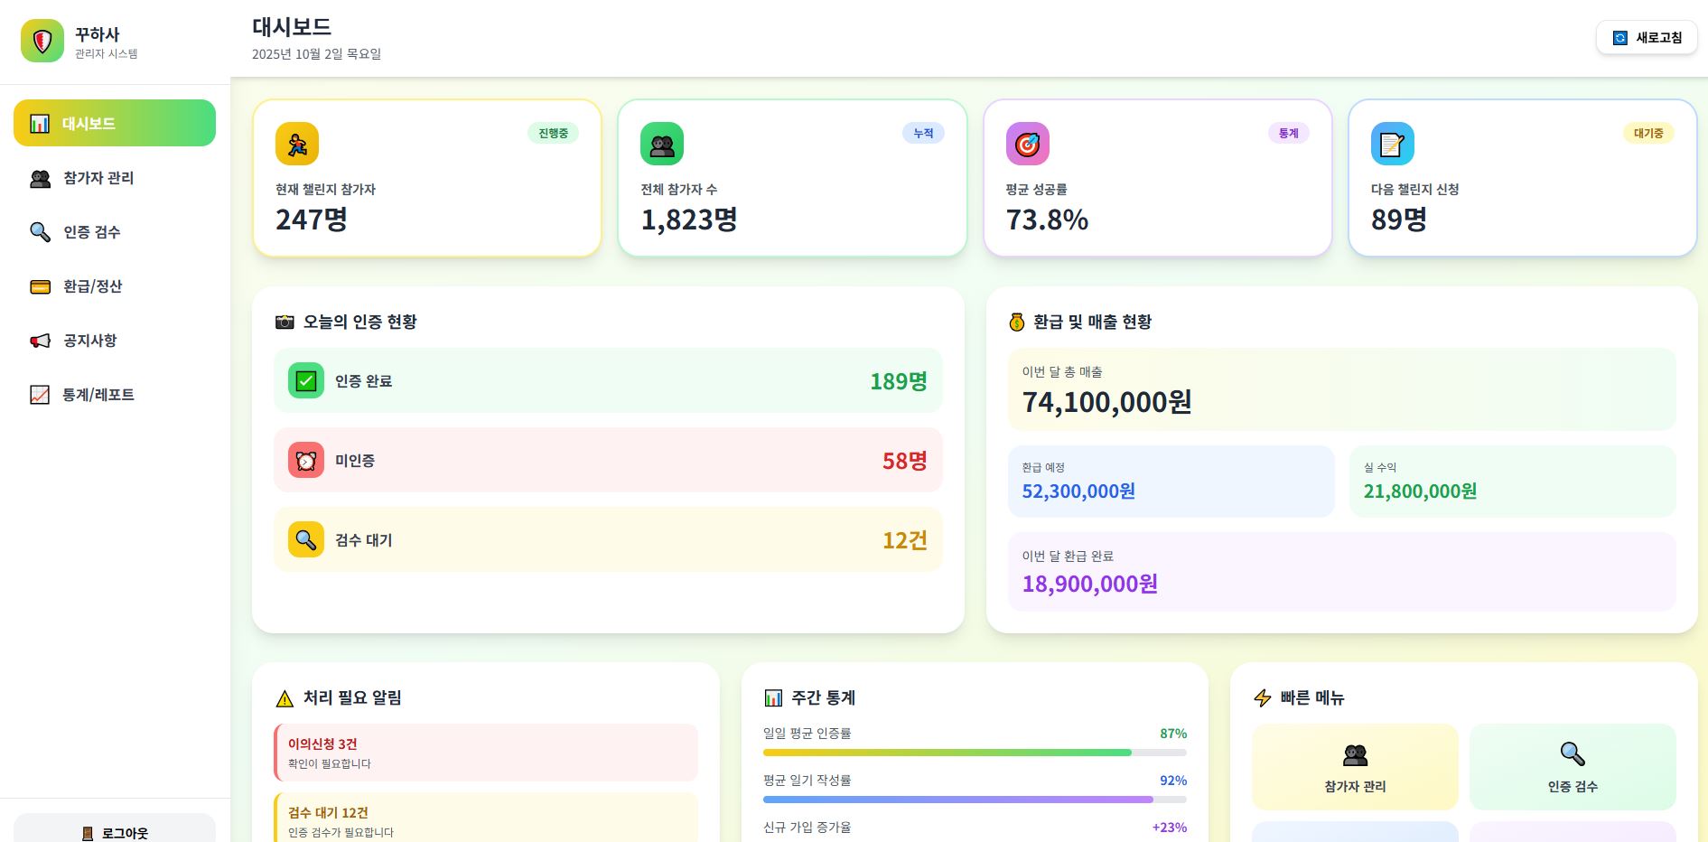
Task: Click the 21,800,000원 net profit amount
Action: coord(1420,491)
